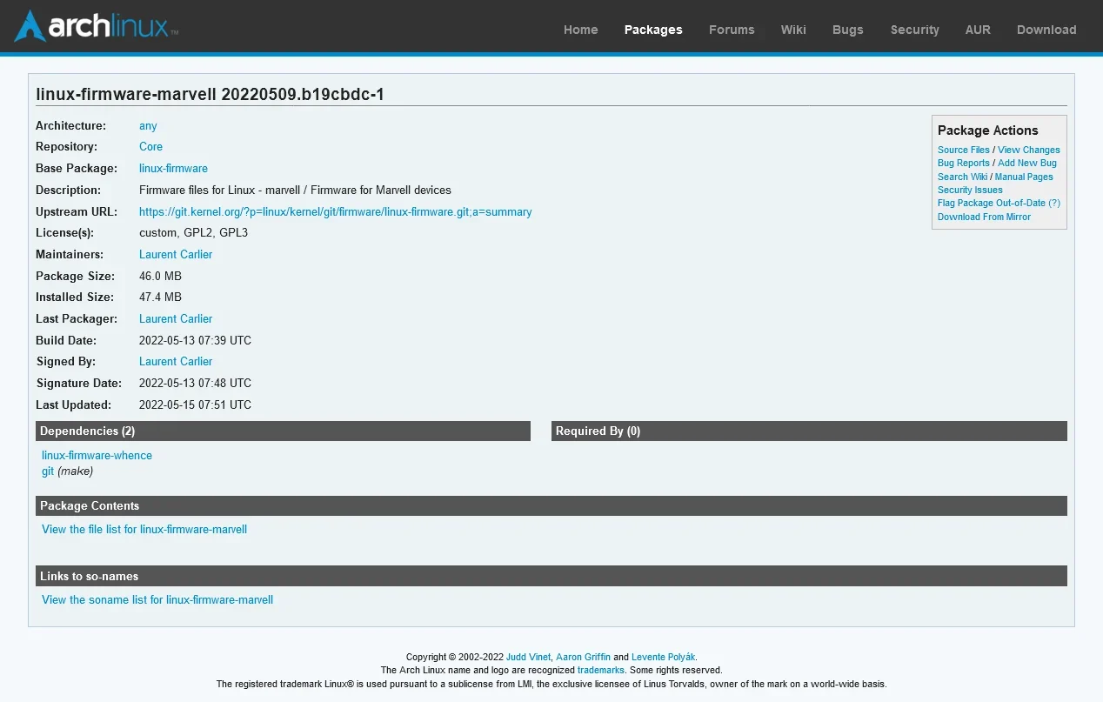Viewport: 1103px width, 702px height.
Task: View the soname list for linux-firmware-marvell
Action: (x=157, y=600)
